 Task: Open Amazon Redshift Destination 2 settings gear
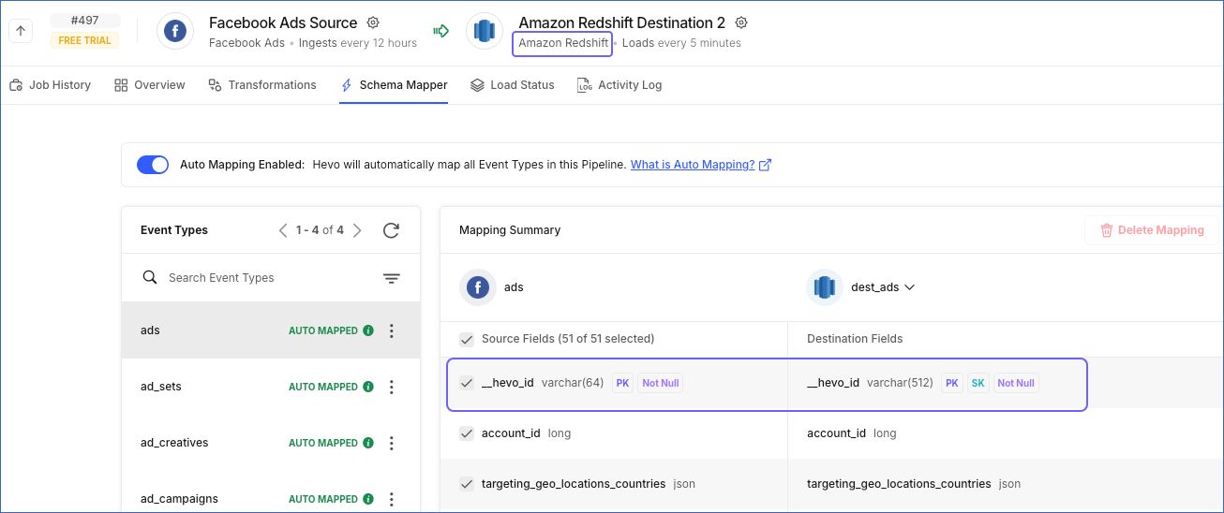pyautogui.click(x=741, y=22)
